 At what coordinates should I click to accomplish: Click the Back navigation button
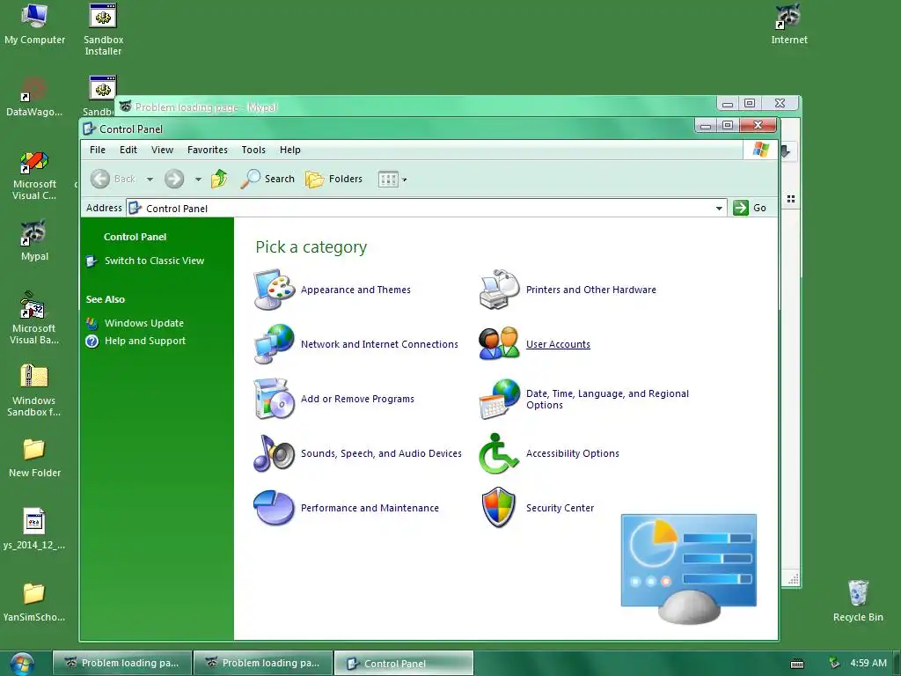pos(114,179)
